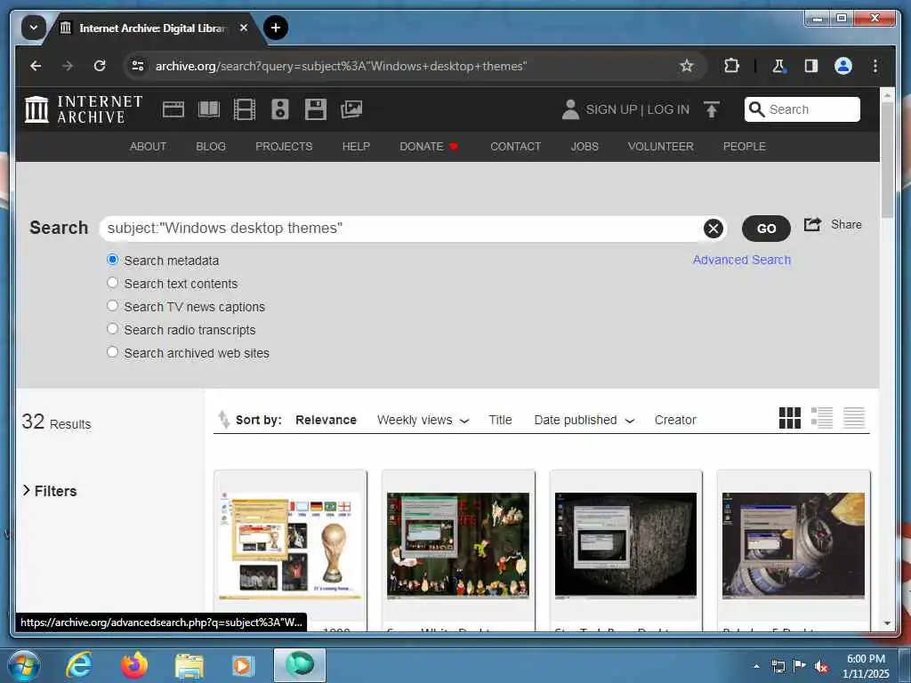Toggle sort direction arrows beside Sort by
Screen dimensions: 911x683
[x=223, y=420]
